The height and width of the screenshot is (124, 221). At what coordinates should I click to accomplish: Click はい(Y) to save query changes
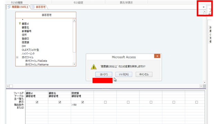point(104,74)
